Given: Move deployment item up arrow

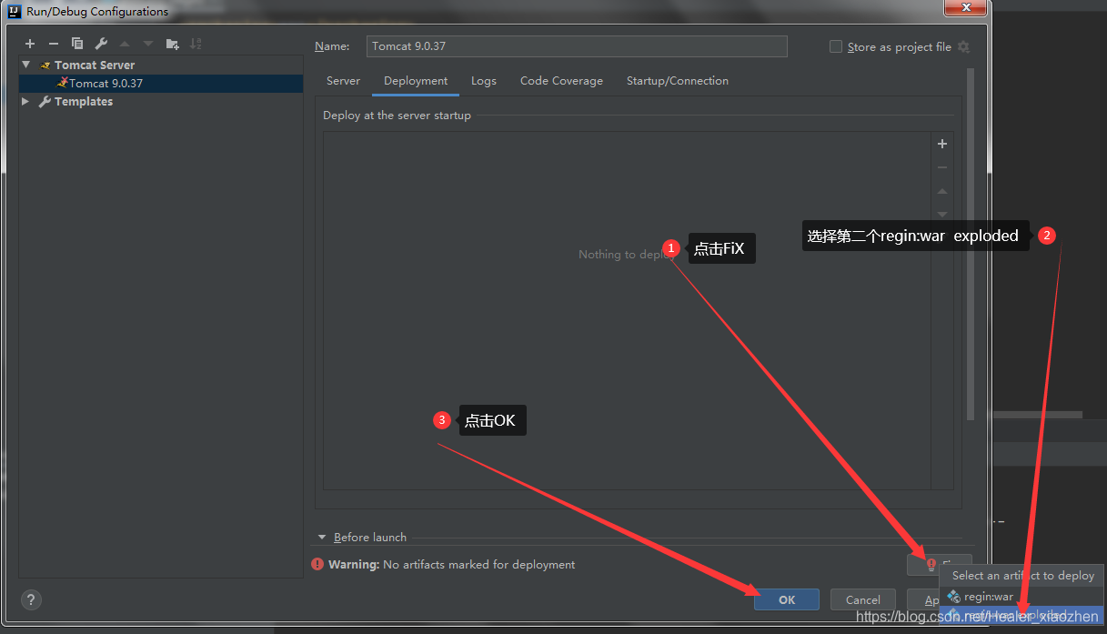Looking at the screenshot, I should [942, 191].
